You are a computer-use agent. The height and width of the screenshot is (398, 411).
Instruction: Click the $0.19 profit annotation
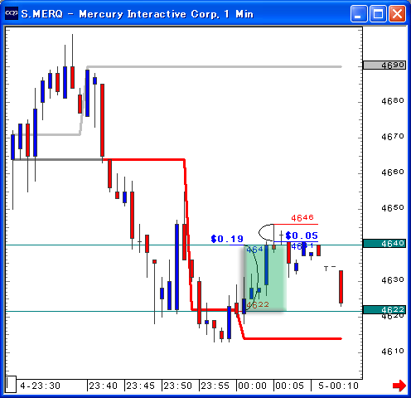(227, 239)
